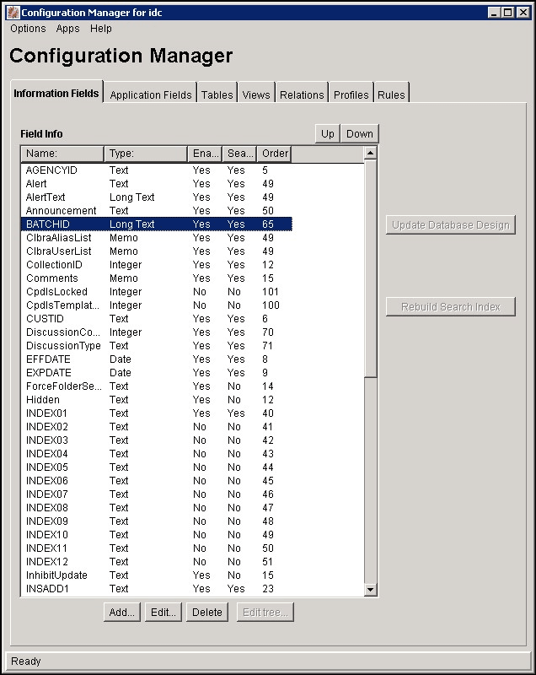Click the Configuration Manager title bar app icon

click(13, 13)
